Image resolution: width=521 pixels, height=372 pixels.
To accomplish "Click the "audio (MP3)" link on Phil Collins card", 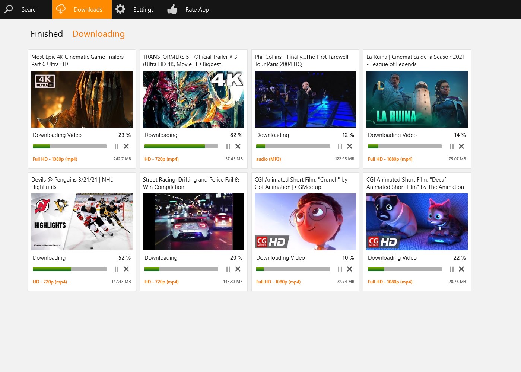I will pyautogui.click(x=269, y=159).
